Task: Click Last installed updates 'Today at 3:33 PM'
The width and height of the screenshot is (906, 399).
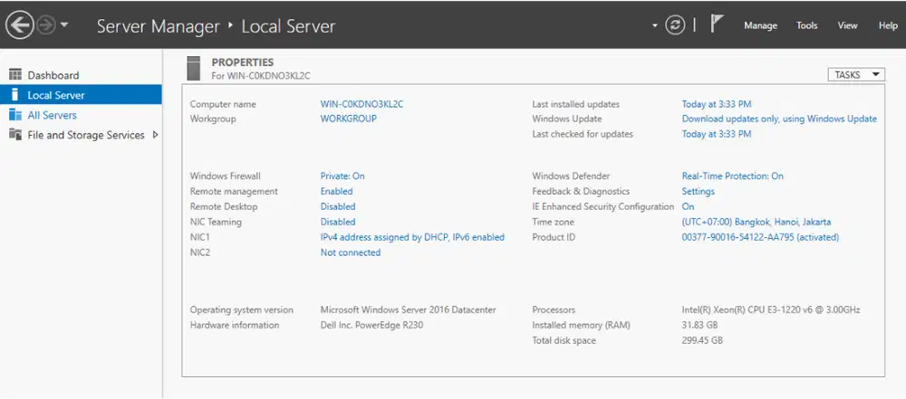Action: 717,104
